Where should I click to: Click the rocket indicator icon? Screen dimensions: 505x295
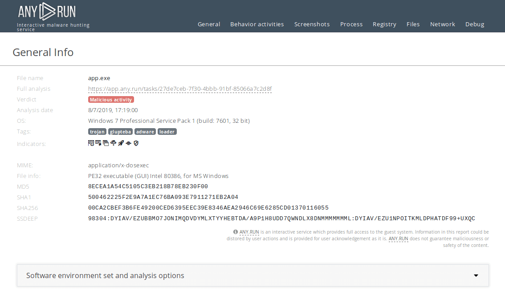click(121, 143)
